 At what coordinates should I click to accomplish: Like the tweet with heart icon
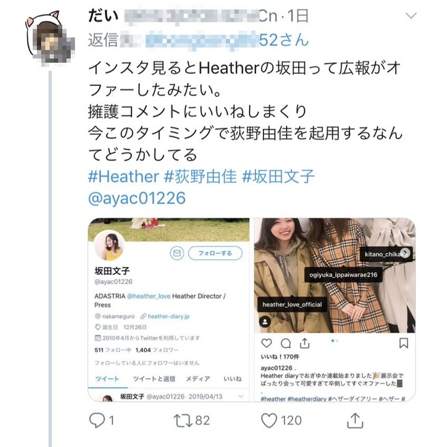pyautogui.click(x=269, y=421)
